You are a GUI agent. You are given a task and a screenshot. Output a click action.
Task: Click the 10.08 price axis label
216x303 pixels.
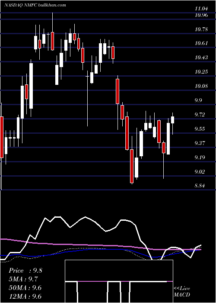tap(202, 86)
